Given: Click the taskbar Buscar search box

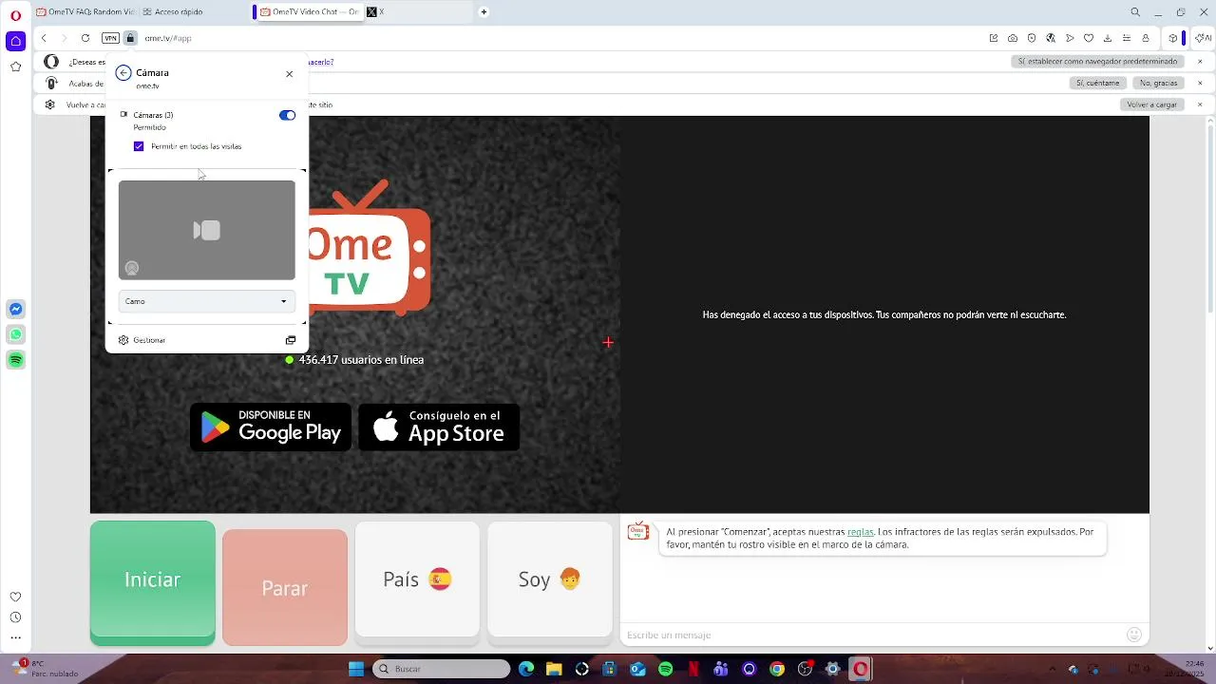Looking at the screenshot, I should 441,669.
